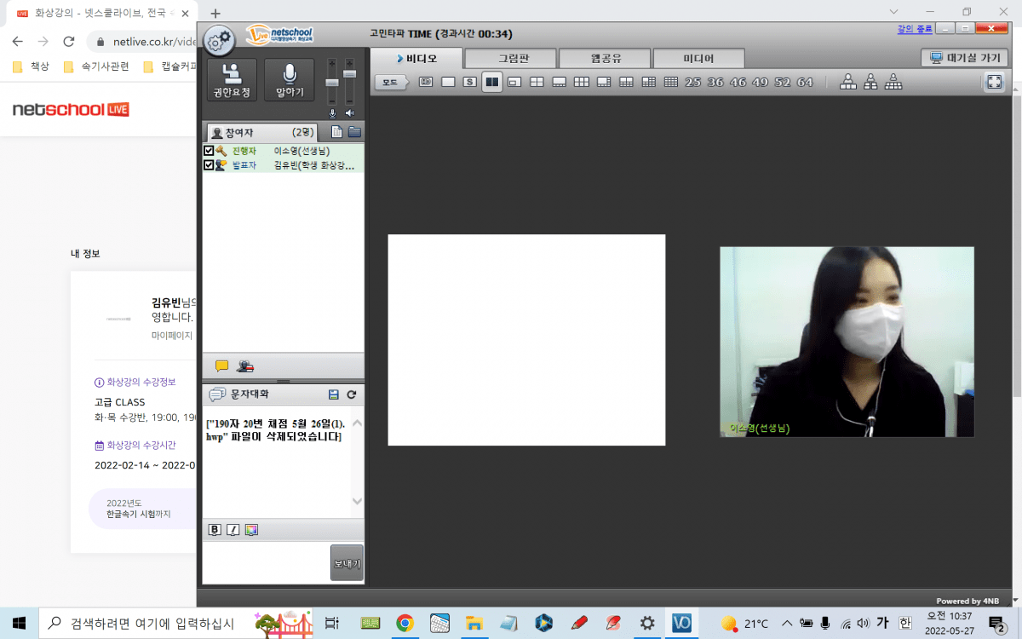This screenshot has height=639, width=1022.
Task: Click the 대기실 가기 button
Action: click(965, 58)
